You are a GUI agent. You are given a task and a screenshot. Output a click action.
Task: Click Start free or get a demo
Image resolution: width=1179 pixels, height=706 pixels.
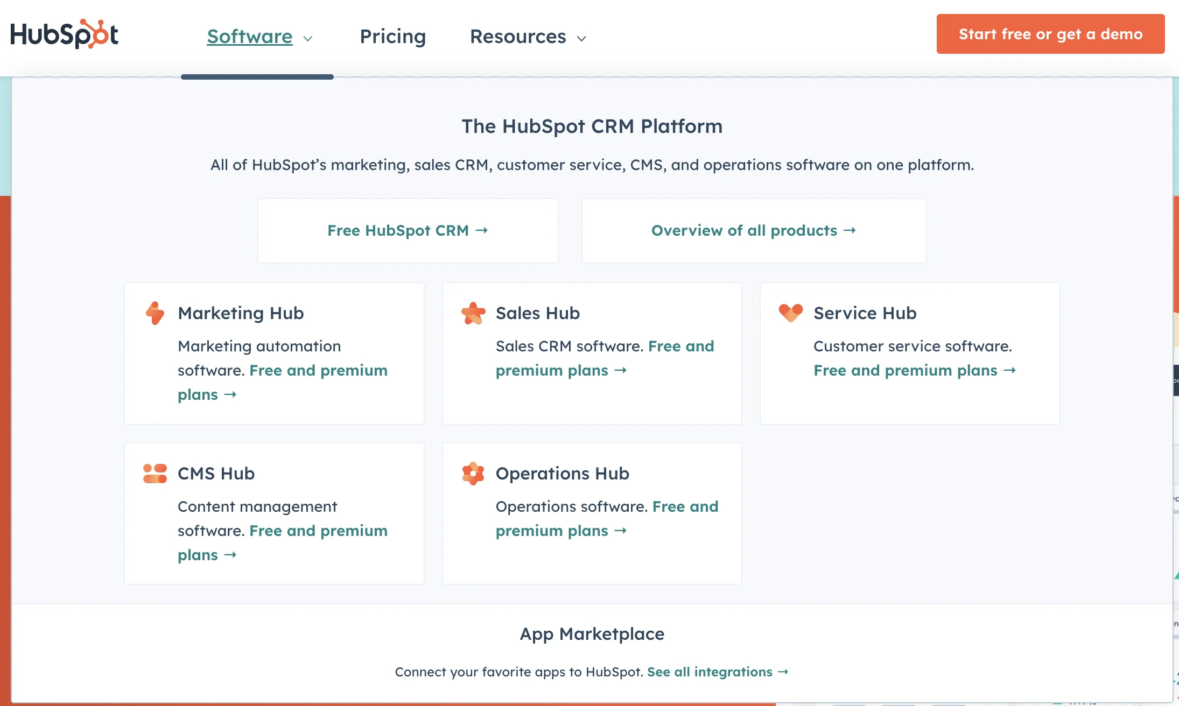coord(1050,34)
